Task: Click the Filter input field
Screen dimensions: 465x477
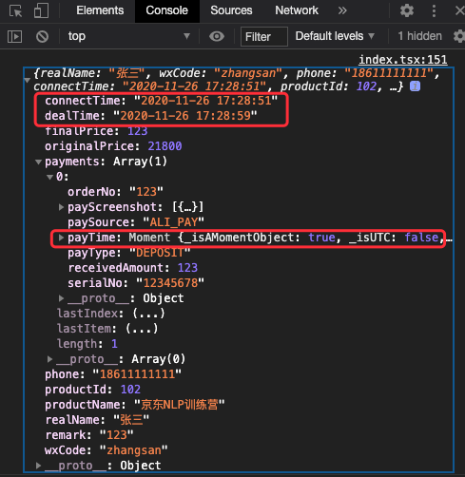Action: 264,37
